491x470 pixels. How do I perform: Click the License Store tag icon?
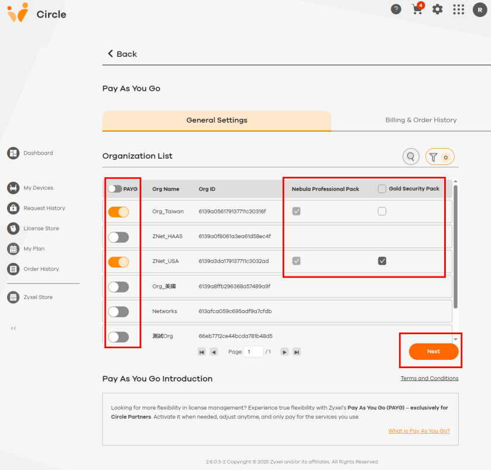click(x=13, y=229)
